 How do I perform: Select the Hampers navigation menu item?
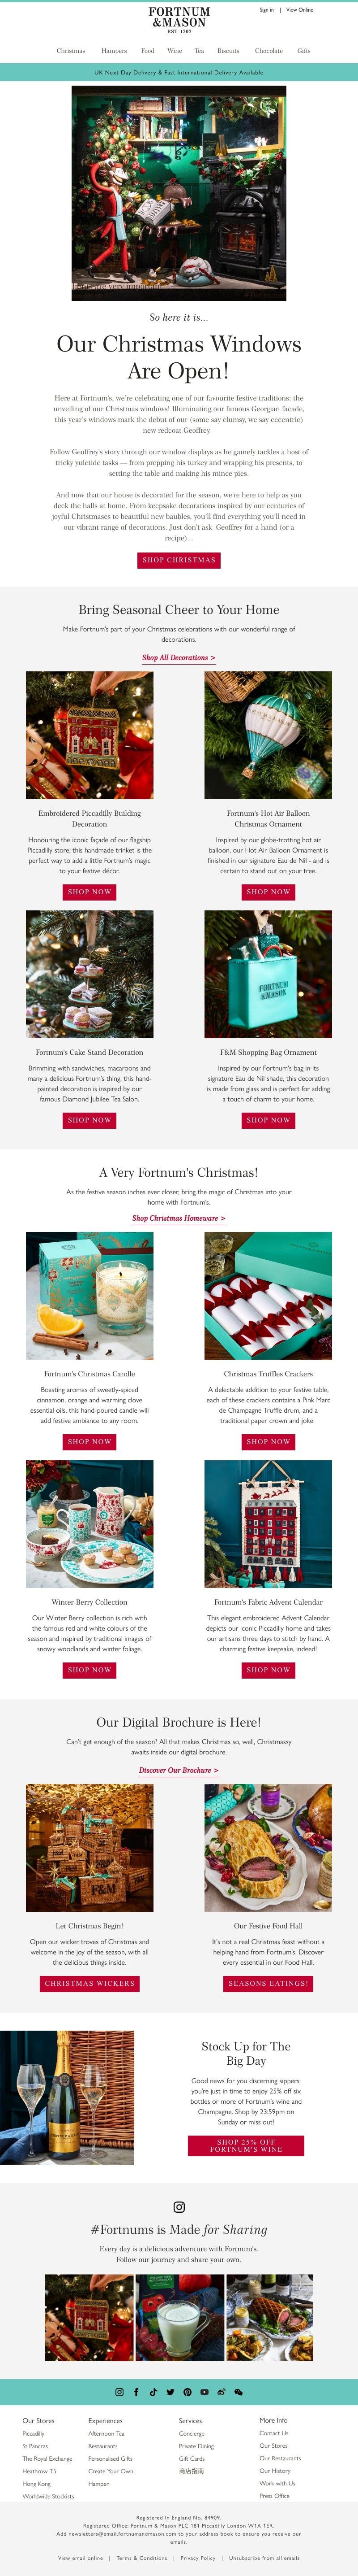coord(114,50)
